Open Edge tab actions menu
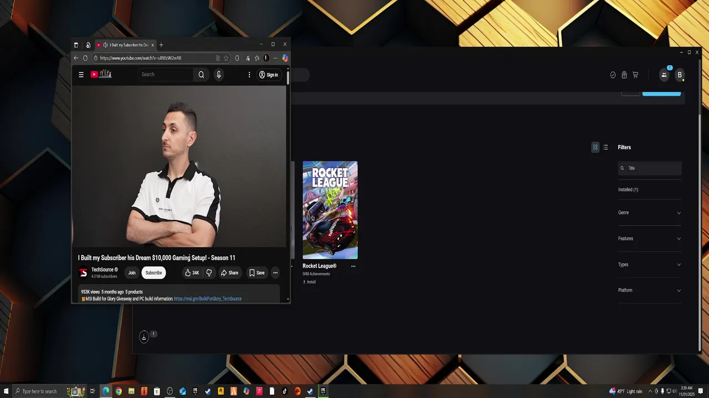The width and height of the screenshot is (709, 398). point(76,45)
